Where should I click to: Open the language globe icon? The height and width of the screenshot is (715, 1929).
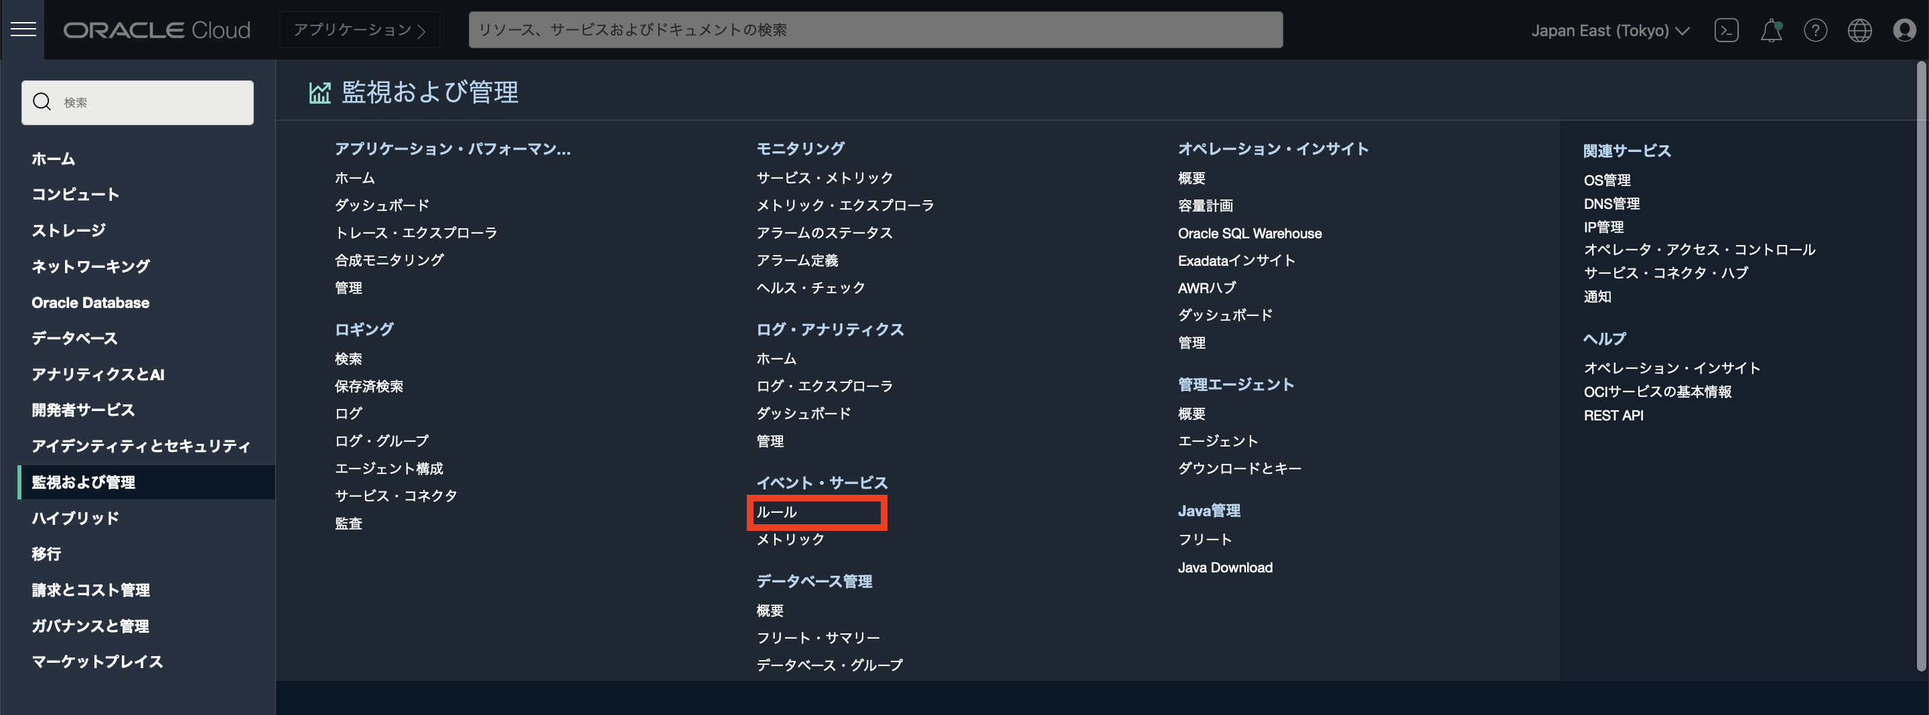(1859, 30)
